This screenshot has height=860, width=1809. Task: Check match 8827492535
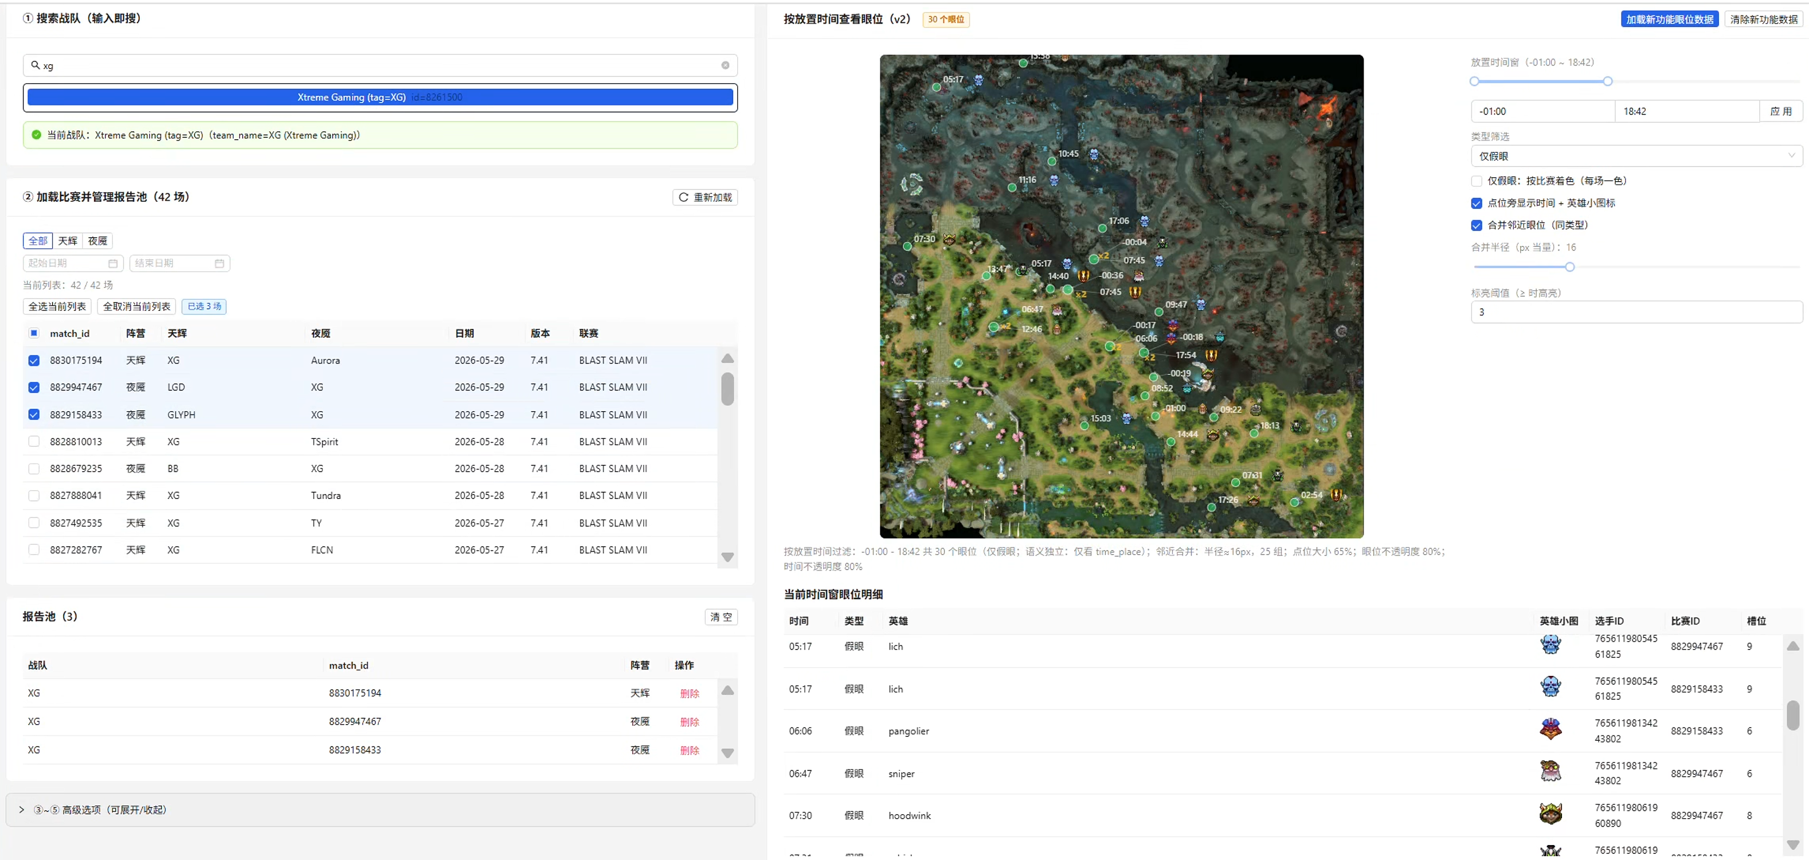[x=34, y=523]
